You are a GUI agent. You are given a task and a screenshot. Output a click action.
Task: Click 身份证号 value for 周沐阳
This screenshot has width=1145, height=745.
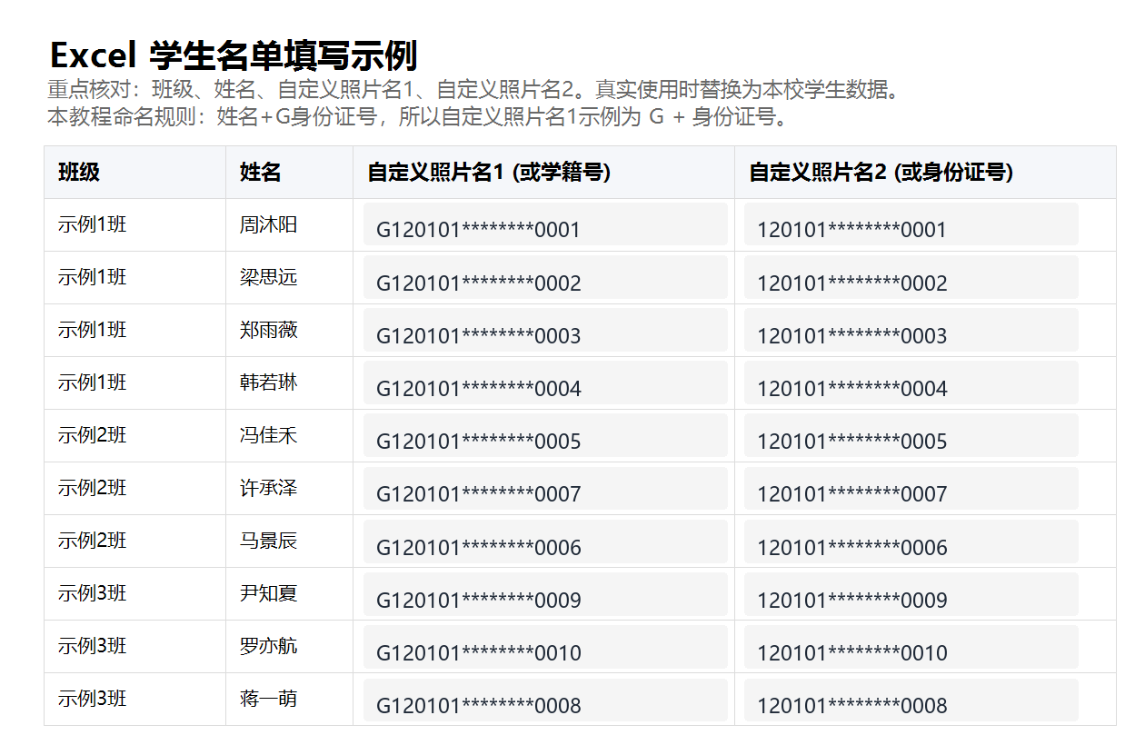[911, 224]
